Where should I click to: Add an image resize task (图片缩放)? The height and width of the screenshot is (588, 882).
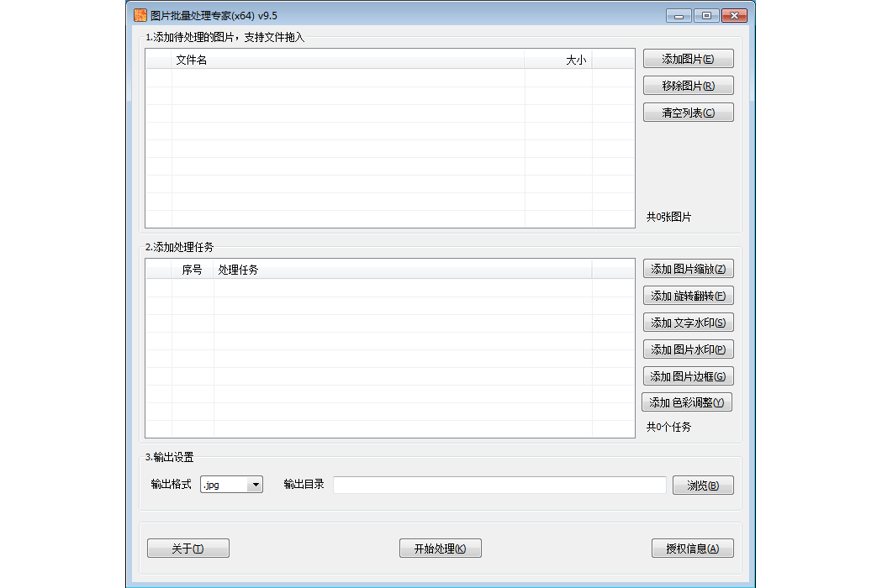pos(688,269)
